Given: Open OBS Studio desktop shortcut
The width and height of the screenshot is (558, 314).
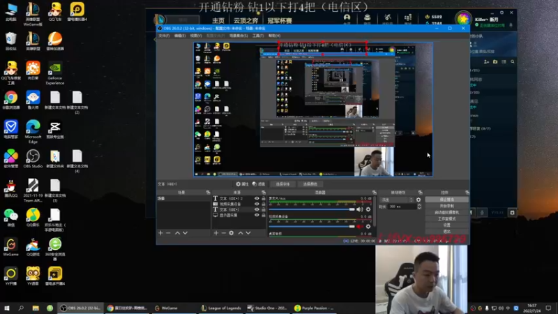Looking at the screenshot, I should click(33, 158).
